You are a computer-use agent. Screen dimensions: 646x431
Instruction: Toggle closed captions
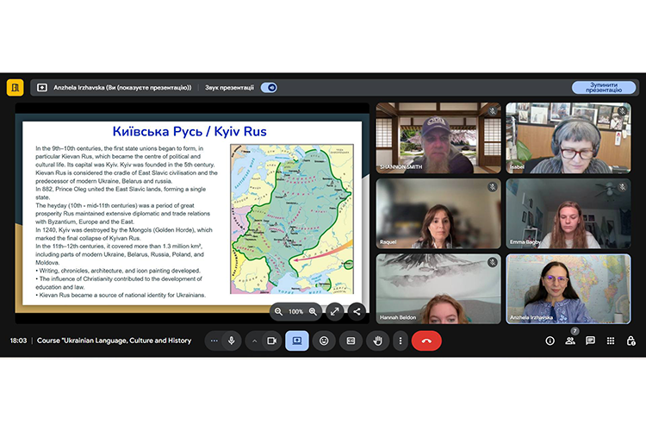(x=351, y=340)
